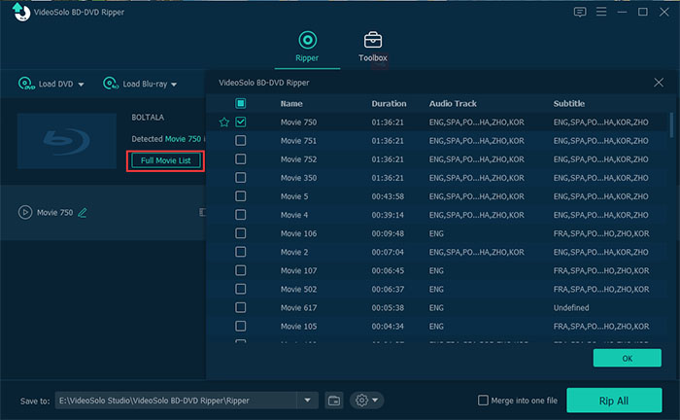The image size is (680, 420).
Task: Click the Name column header
Action: click(x=291, y=104)
